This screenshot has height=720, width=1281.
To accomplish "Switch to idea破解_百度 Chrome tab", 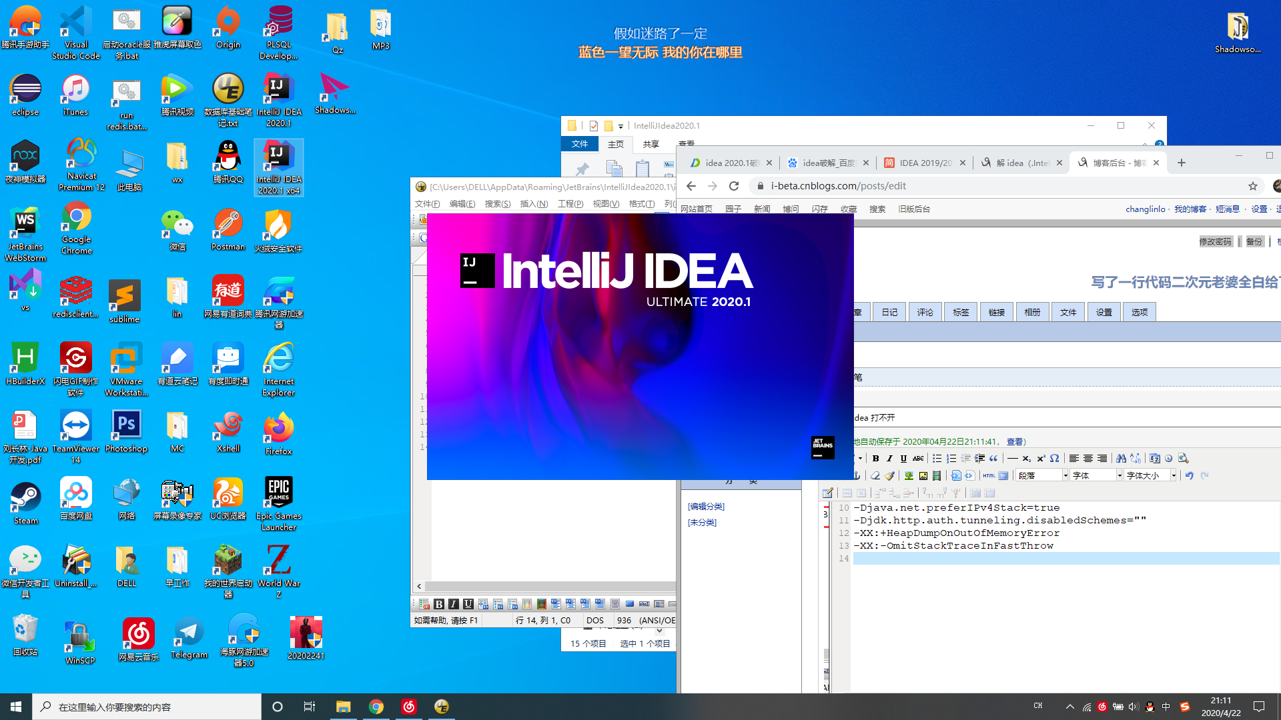I will (827, 163).
